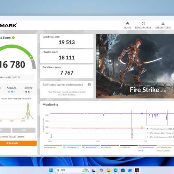Viewport: 174px width, 174px height.
Task: Click the blue checkmark app on taskbar
Action: (130, 170)
